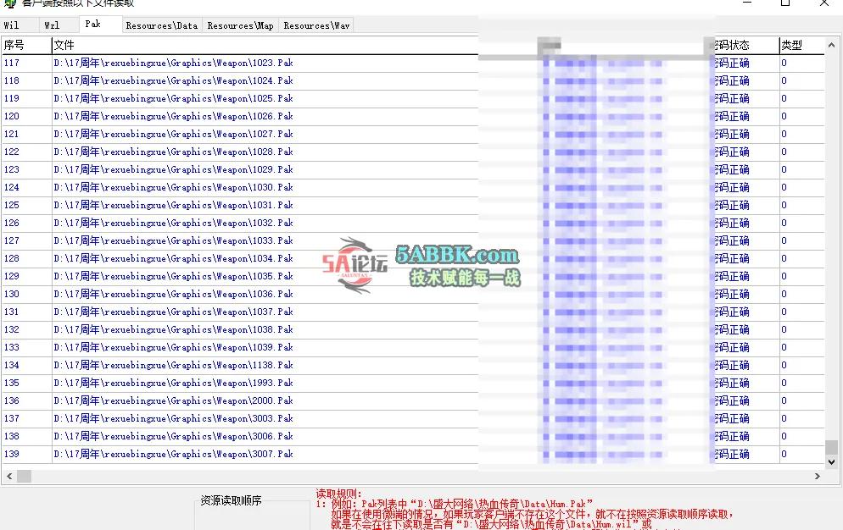This screenshot has width=843, height=530.
Task: Select row with Weapon\1993.Pak
Action: click(413, 383)
